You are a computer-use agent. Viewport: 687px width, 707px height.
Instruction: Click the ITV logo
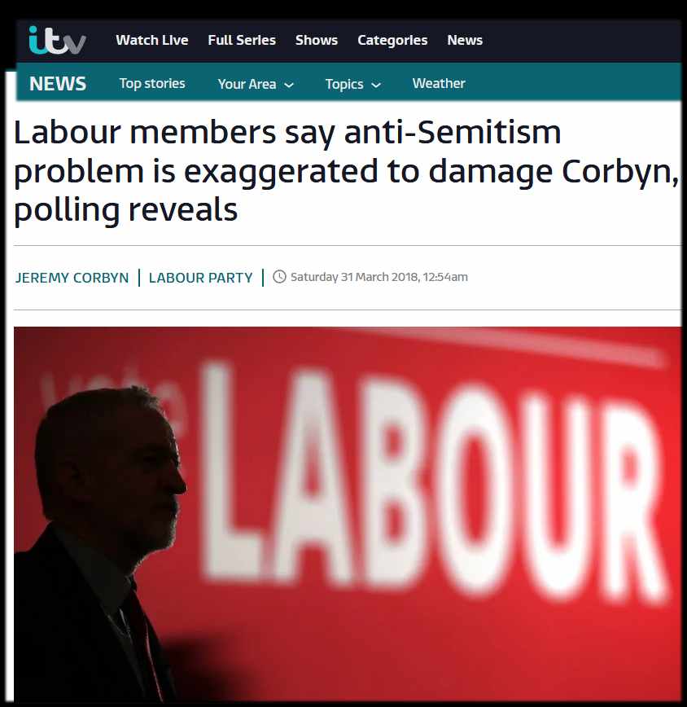tap(57, 40)
